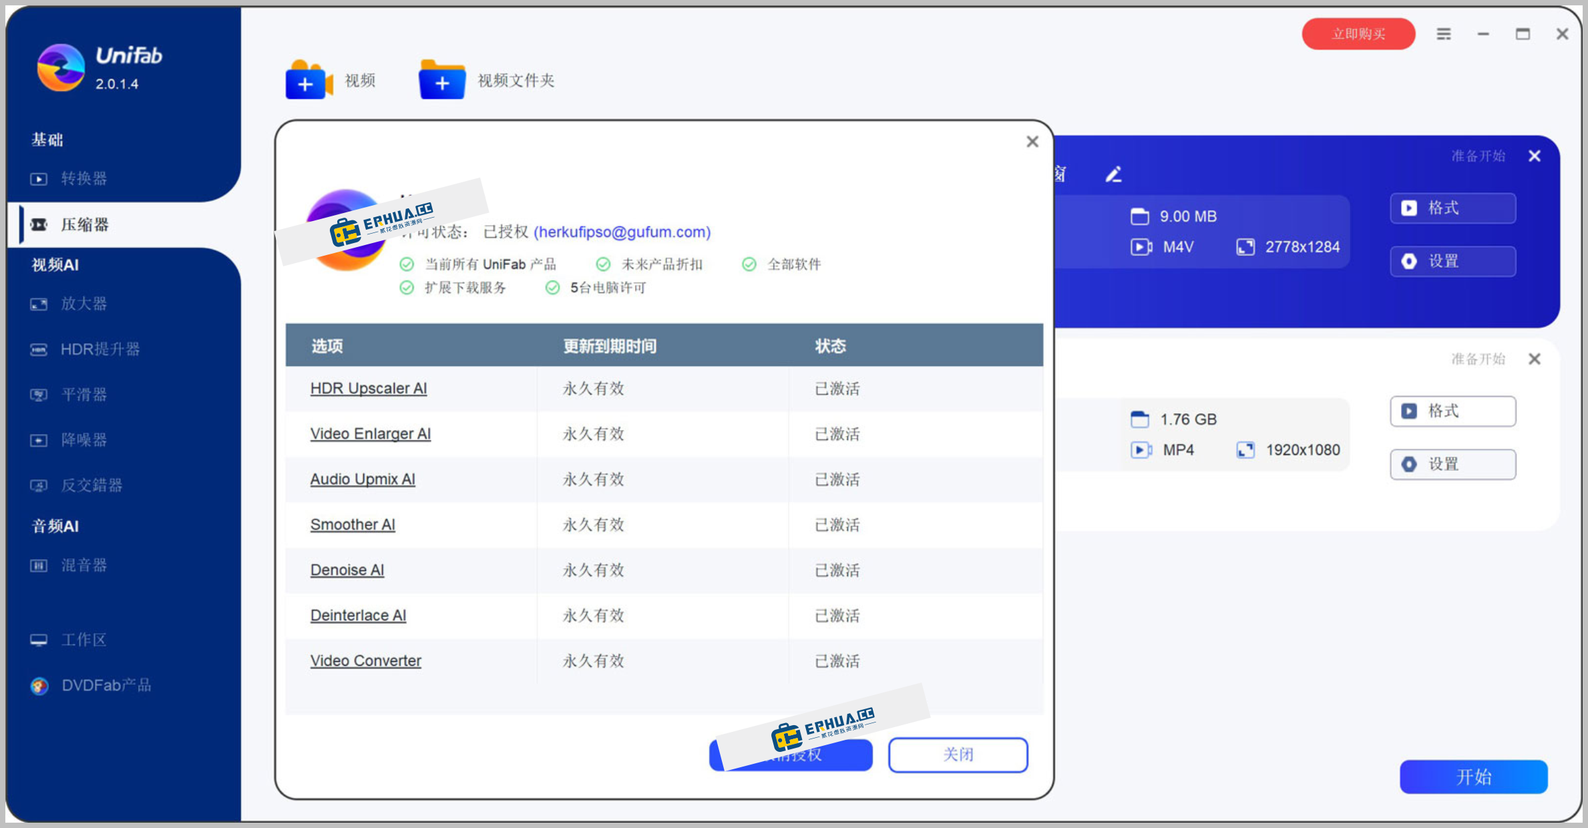Open the 工作区 (Workspace) panel
Image resolution: width=1588 pixels, height=828 pixels.
[83, 639]
